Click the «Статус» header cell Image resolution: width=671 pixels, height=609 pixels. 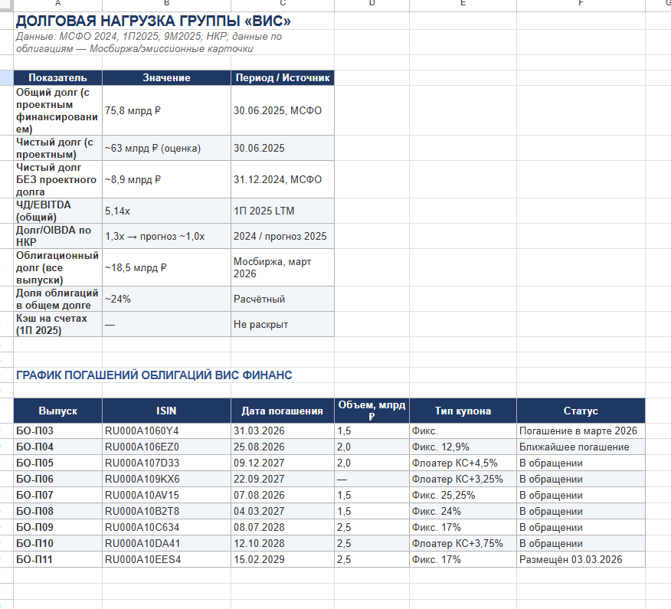[581, 411]
